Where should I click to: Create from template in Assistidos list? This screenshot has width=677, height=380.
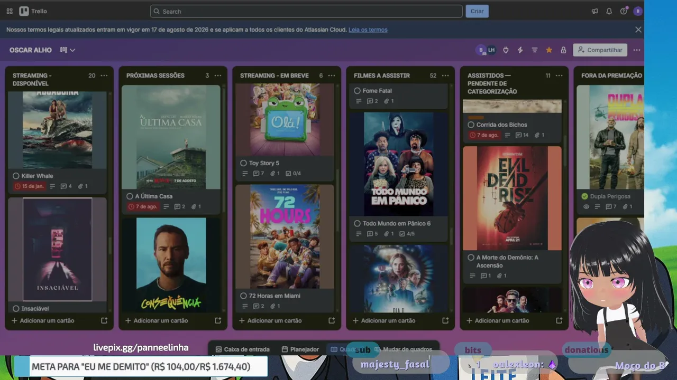pyautogui.click(x=559, y=320)
